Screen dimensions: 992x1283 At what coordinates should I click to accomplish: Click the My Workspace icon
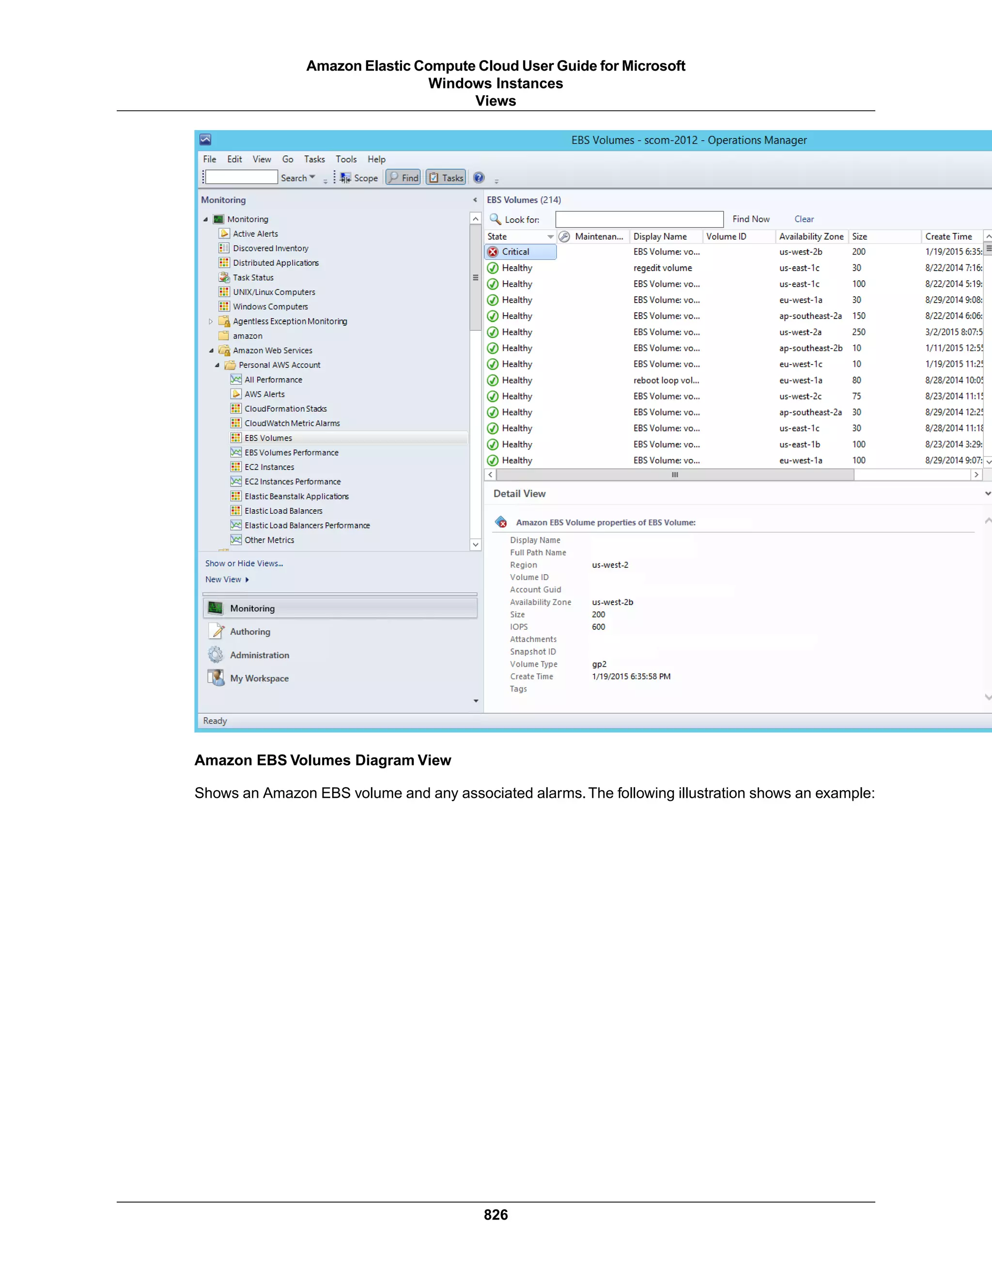point(216,677)
